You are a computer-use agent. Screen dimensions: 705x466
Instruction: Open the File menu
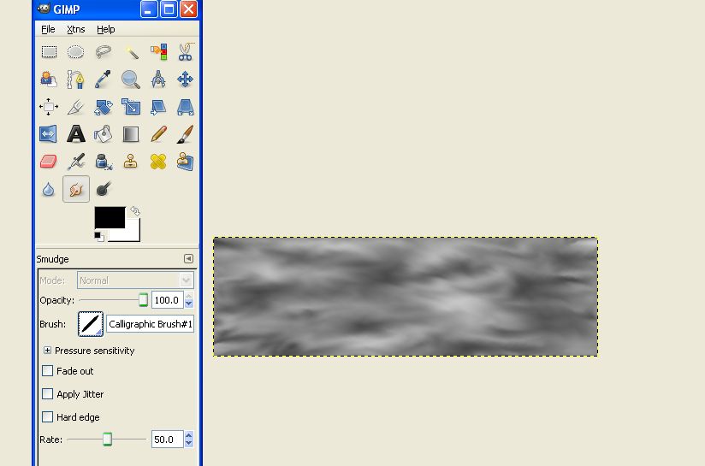[x=48, y=29]
